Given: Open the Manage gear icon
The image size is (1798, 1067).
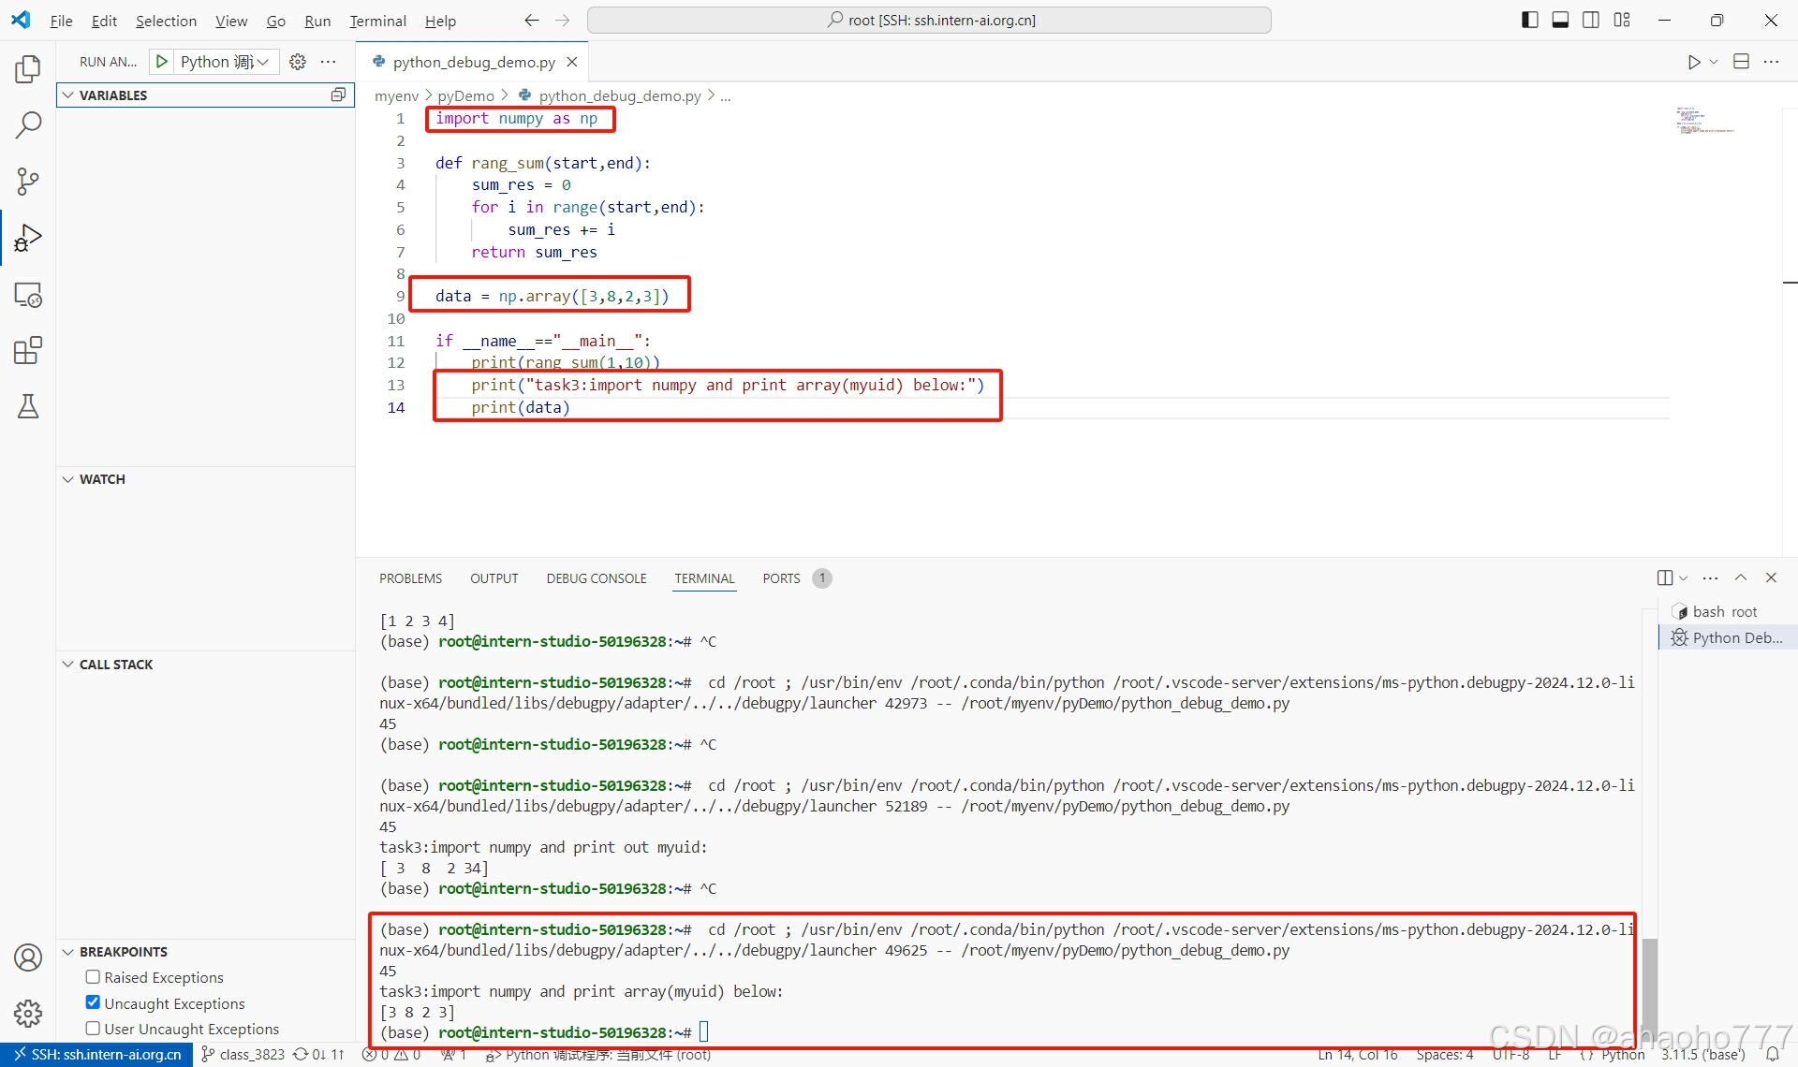Looking at the screenshot, I should click(28, 1013).
